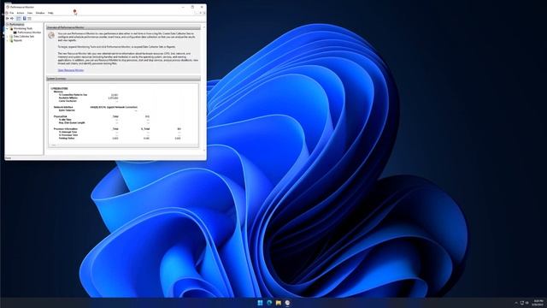Collapse the Monitoring Tools tree node
Image resolution: width=547 pixels, height=308 pixels.
tap(8, 28)
